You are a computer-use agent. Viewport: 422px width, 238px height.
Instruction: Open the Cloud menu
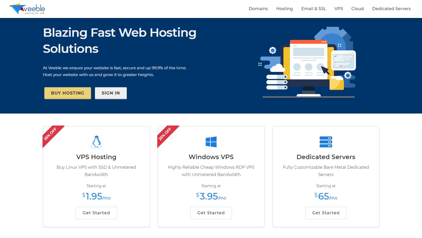[357, 9]
